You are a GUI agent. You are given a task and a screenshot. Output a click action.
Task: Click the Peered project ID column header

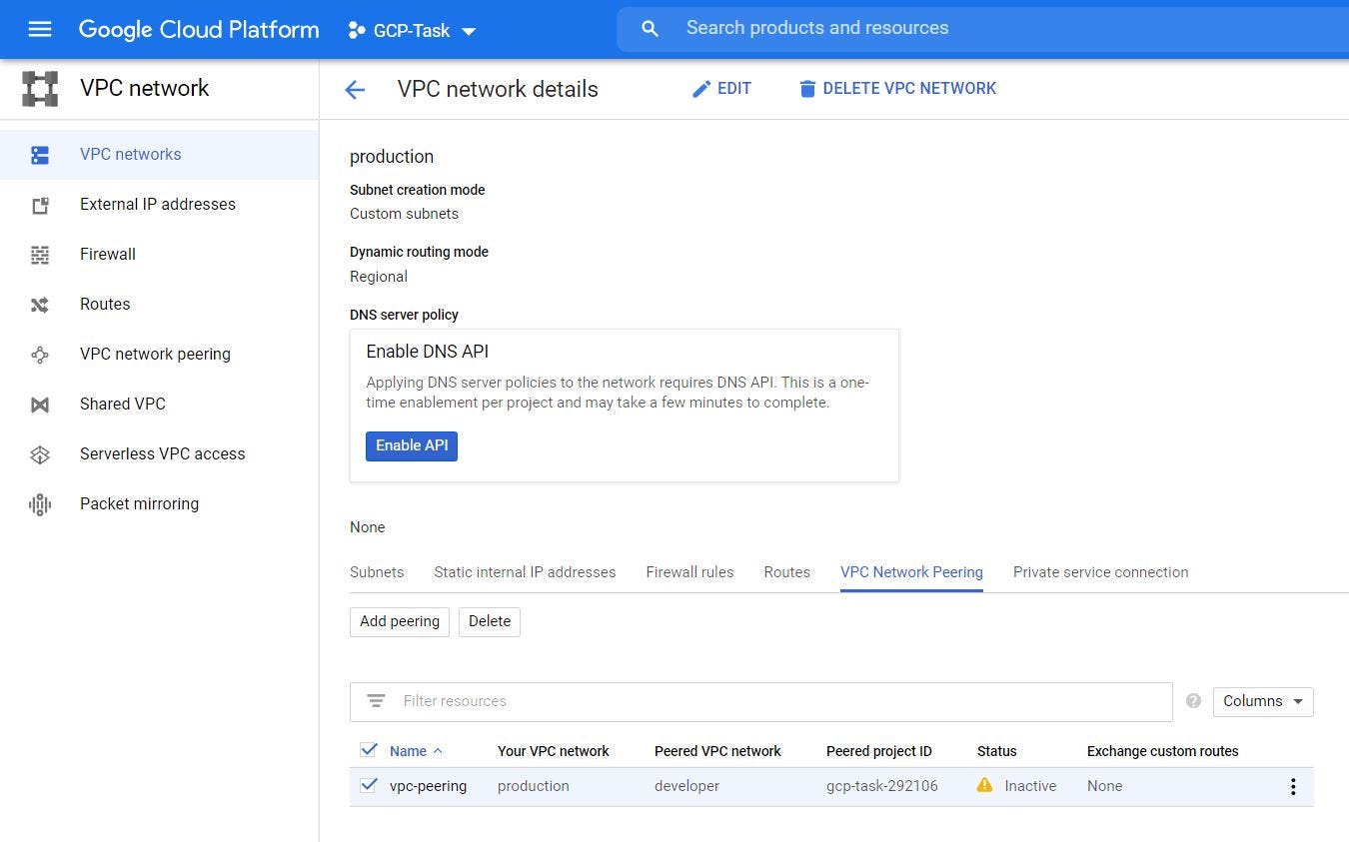879,751
